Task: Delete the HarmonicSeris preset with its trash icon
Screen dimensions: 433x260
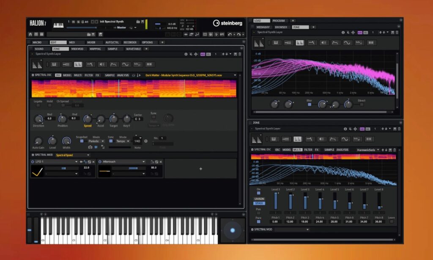Action: tap(395, 150)
